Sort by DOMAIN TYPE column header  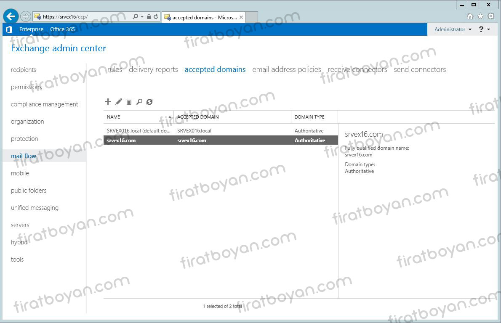pos(314,117)
